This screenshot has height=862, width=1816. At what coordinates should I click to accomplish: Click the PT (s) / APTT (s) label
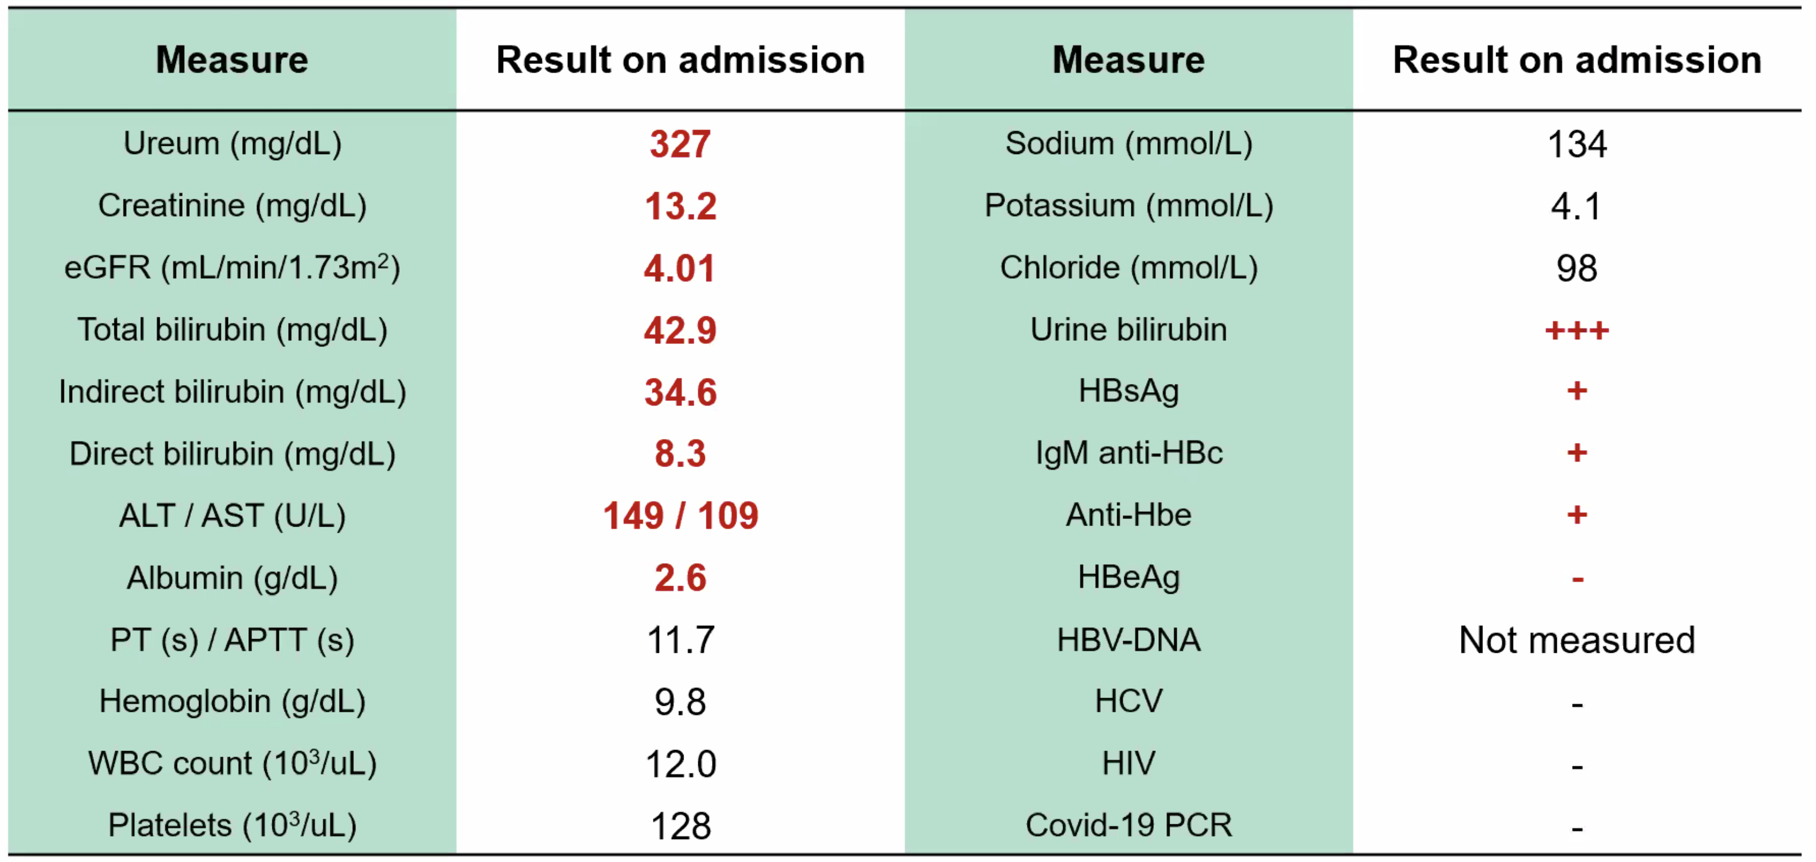[x=232, y=640]
